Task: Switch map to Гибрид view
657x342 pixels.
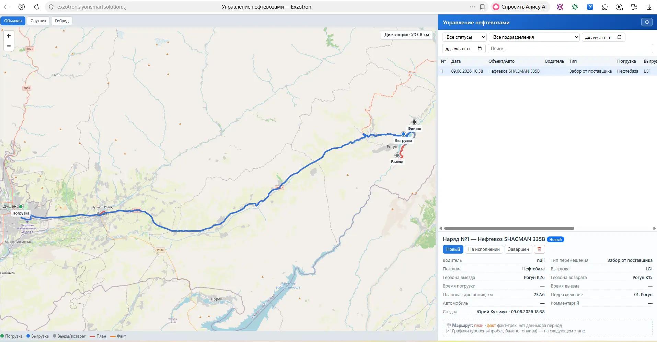Action: 62,21
